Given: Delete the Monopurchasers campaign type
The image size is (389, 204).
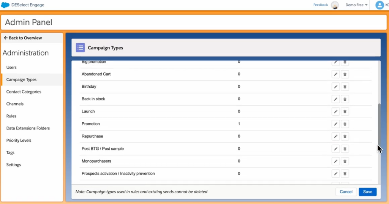Looking at the screenshot, I should (x=345, y=161).
